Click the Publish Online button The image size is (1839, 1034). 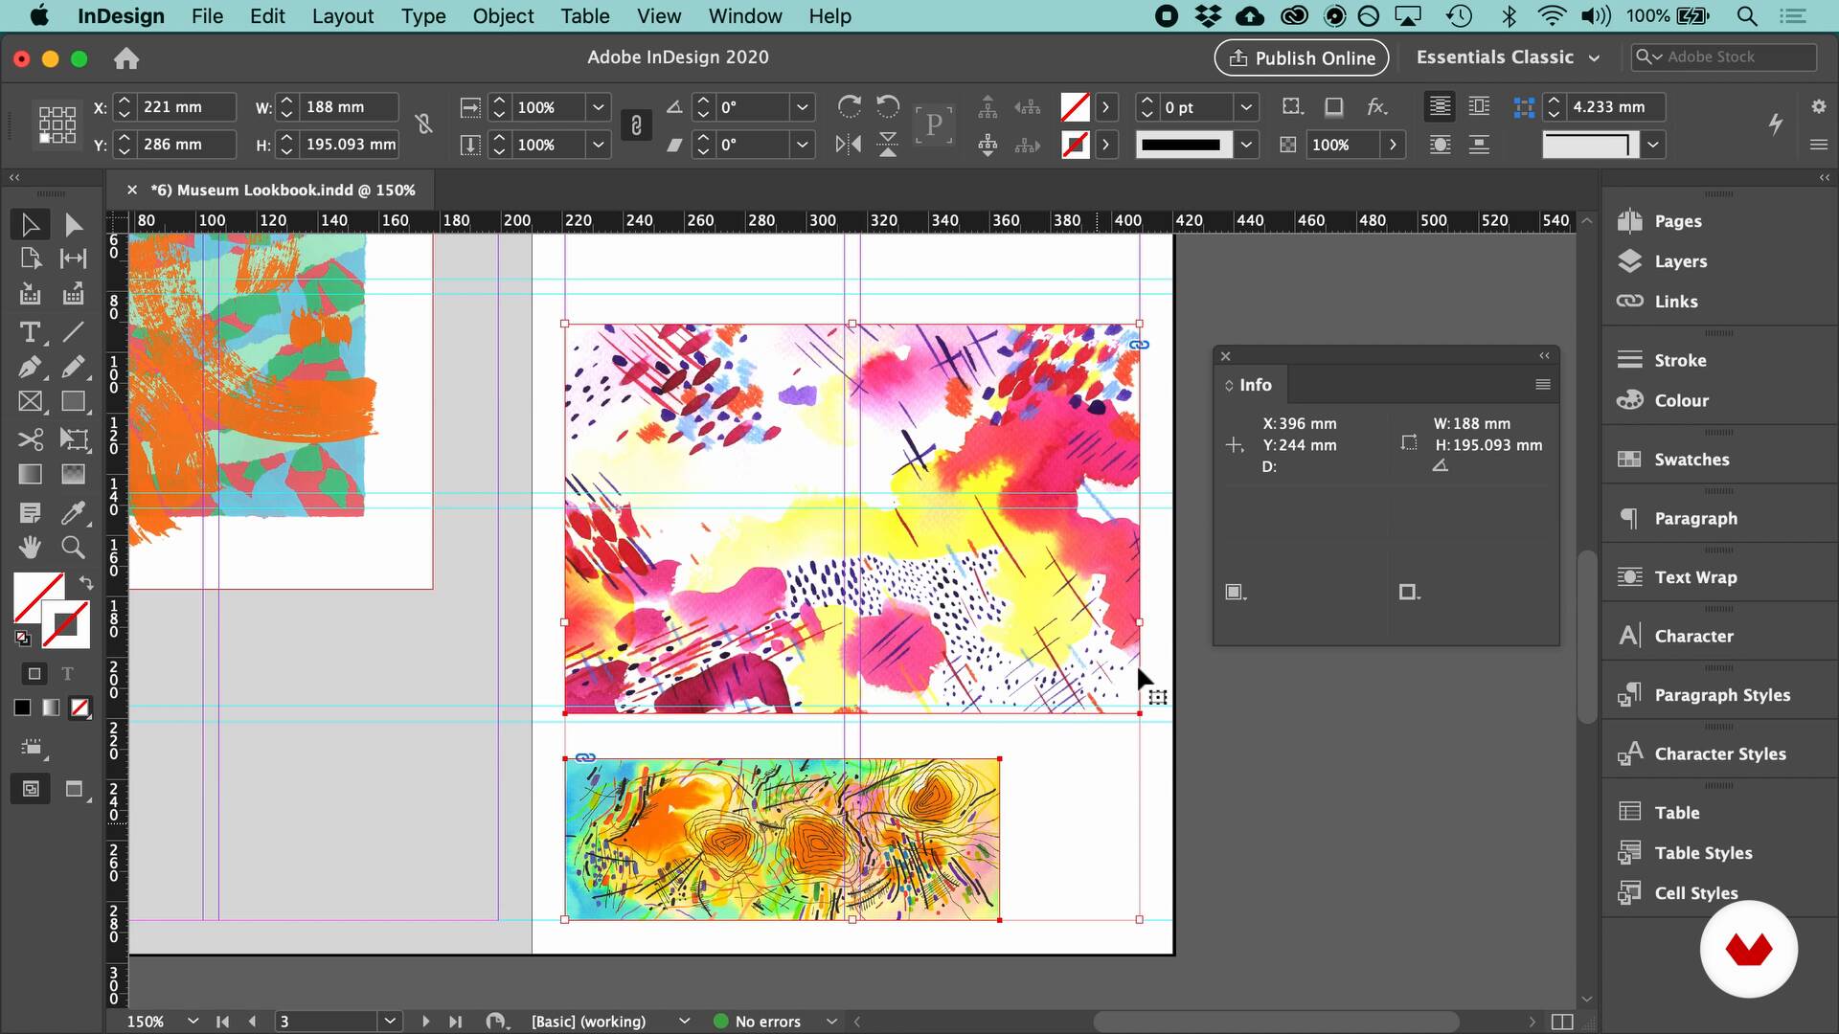pos(1301,57)
